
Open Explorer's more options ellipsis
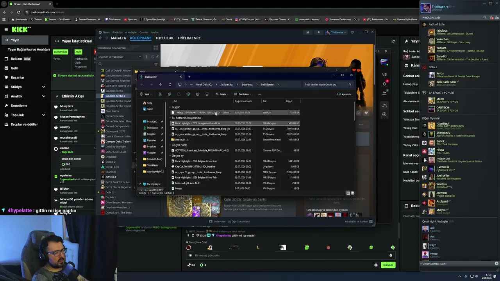point(259,94)
